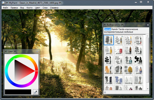Choose the charcoal brush
The image size is (154, 100).
point(109,80)
